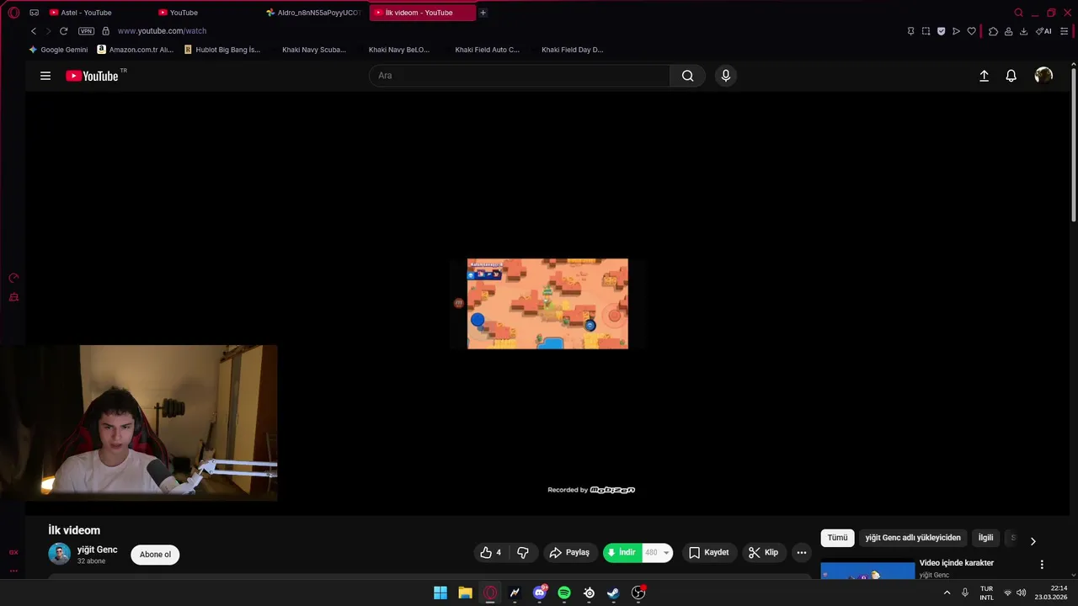Image resolution: width=1078 pixels, height=606 pixels.
Task: Click the video player frame
Action: click(547, 303)
